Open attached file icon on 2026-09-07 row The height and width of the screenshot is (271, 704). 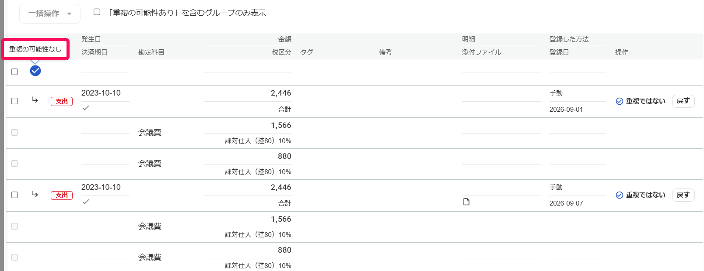pos(466,202)
